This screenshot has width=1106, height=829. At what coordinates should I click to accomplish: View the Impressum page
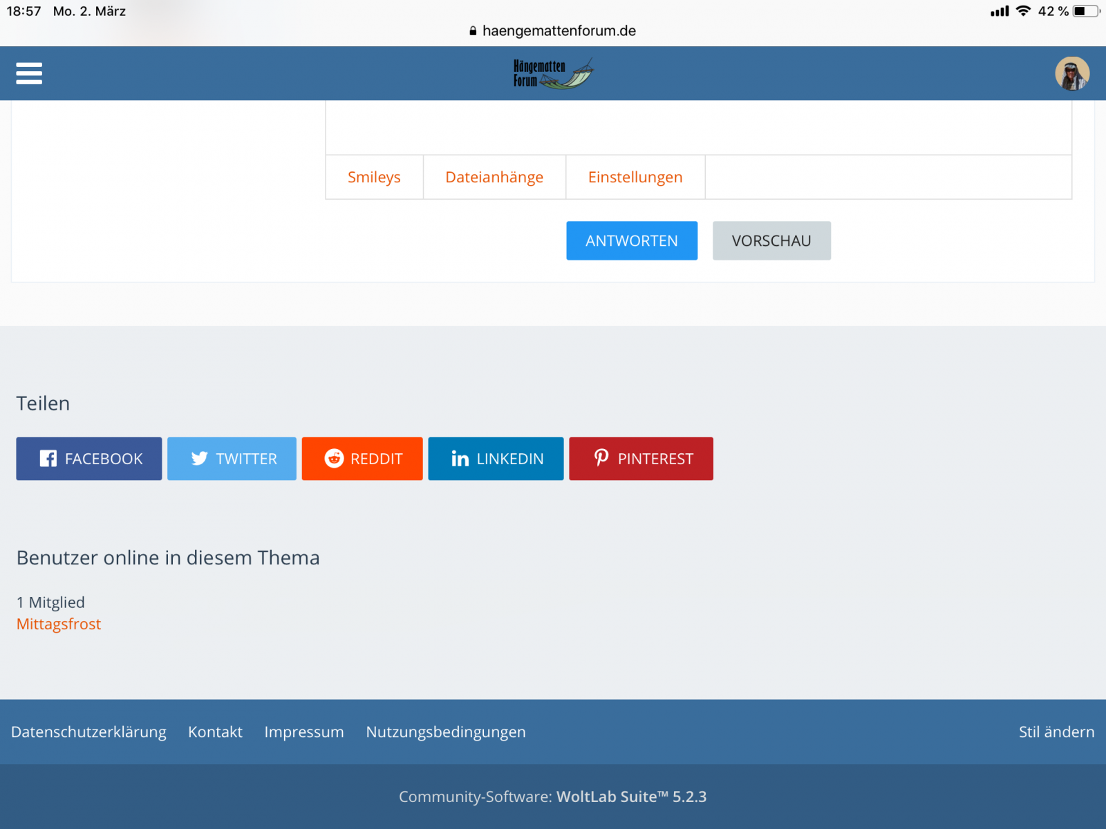pos(304,732)
